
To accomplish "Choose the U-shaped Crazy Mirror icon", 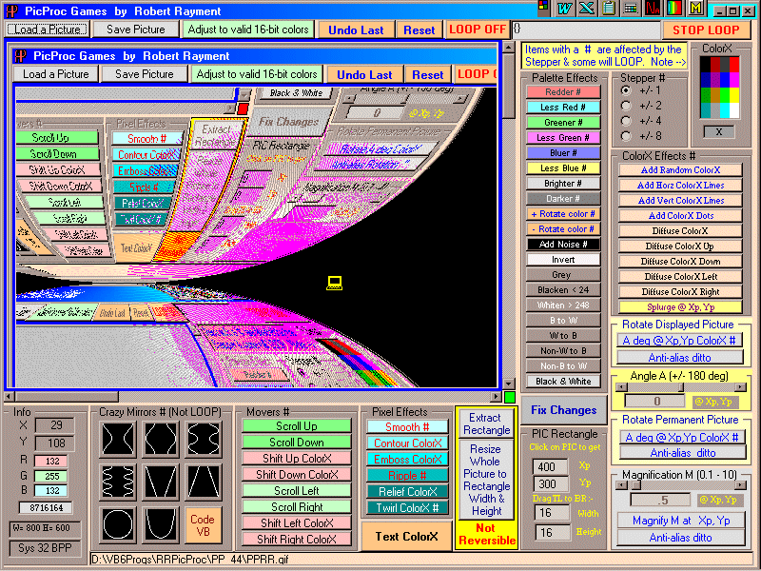I will (x=161, y=524).
